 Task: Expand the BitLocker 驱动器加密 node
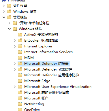click(15, 40)
